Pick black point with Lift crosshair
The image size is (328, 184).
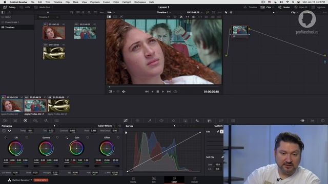point(6,137)
